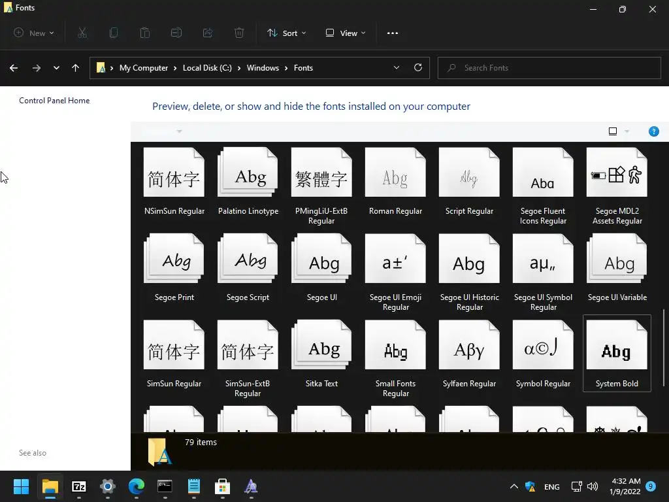669x502 pixels.
Task: Select the Palatino Linotype font family
Action: tap(248, 182)
